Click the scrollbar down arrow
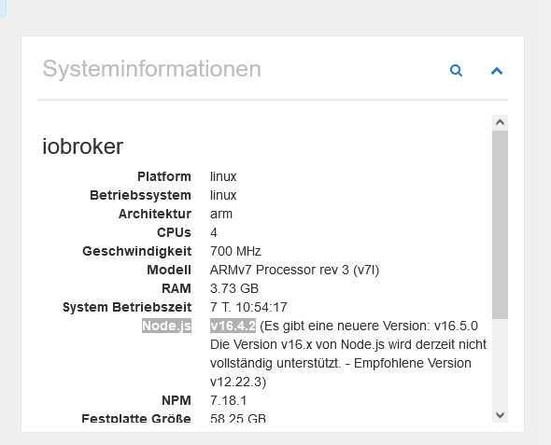This screenshot has height=445, width=551. (500, 415)
